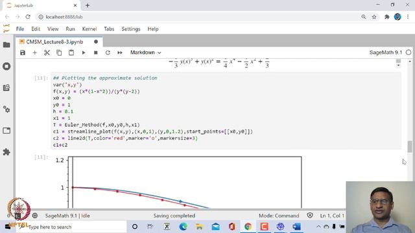Open the Chrome three-dot menu
Image resolution: width=415 pixels, height=233 pixels.
pos(408,17)
